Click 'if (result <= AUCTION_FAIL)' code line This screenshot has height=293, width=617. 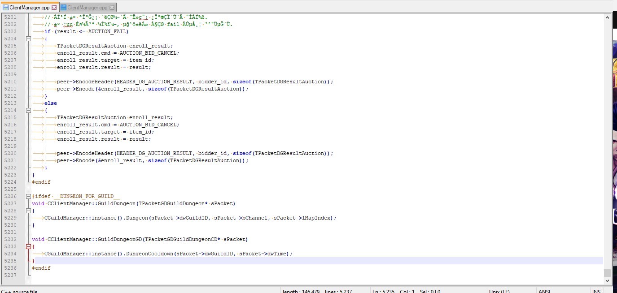pos(86,31)
